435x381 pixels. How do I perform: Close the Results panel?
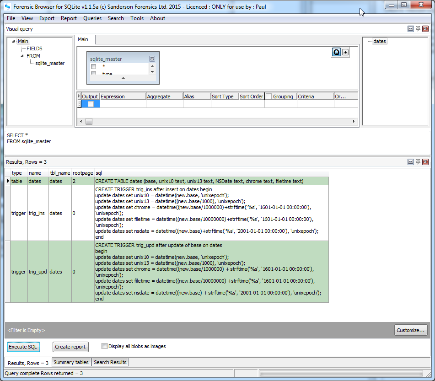pyautogui.click(x=424, y=161)
